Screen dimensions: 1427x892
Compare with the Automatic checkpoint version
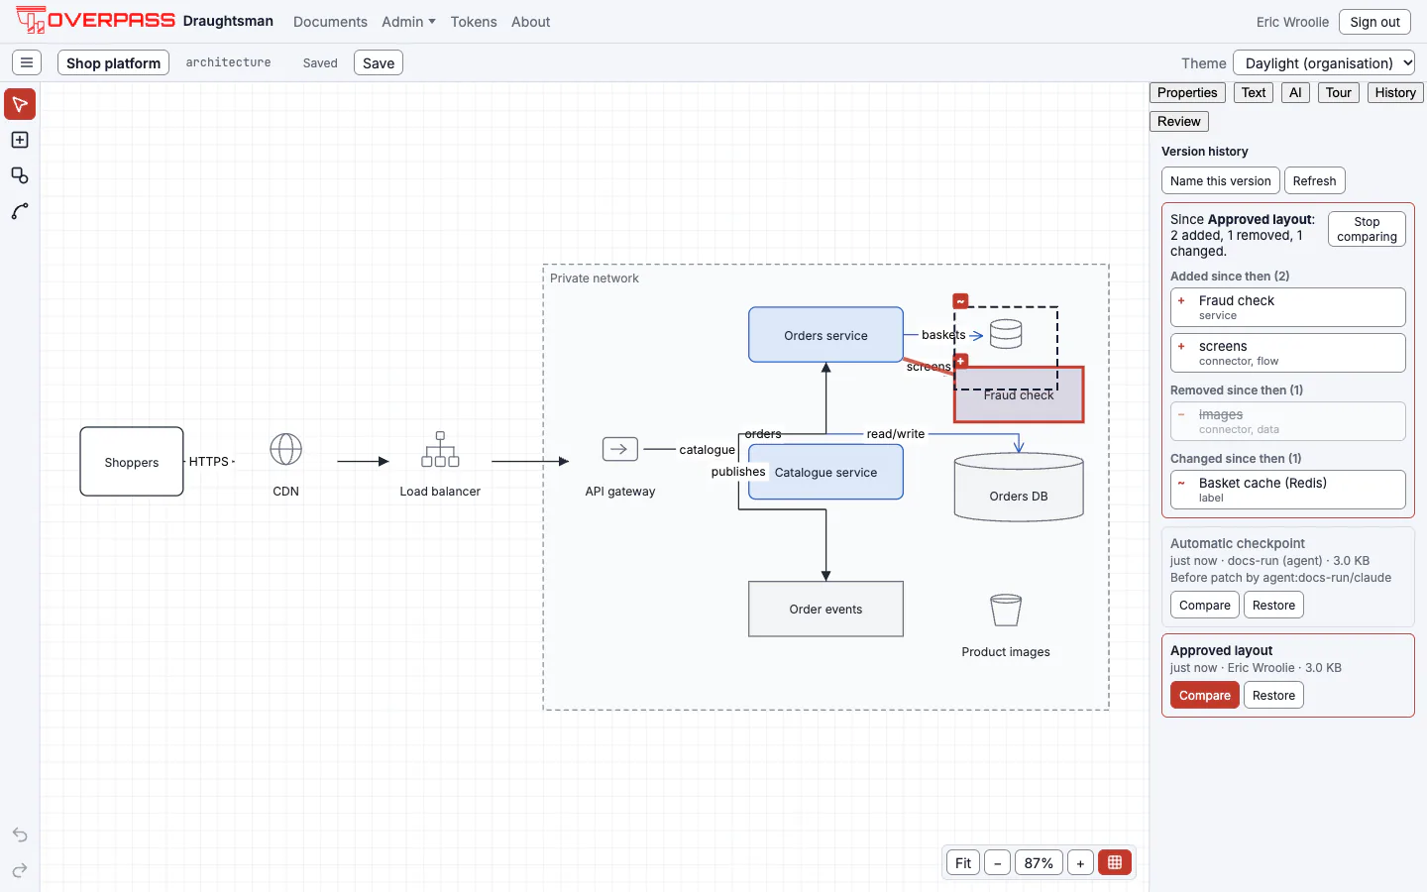(1205, 605)
